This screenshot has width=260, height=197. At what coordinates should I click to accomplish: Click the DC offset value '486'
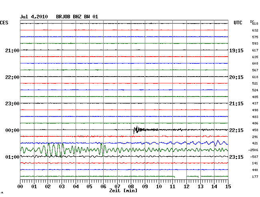click(255, 123)
